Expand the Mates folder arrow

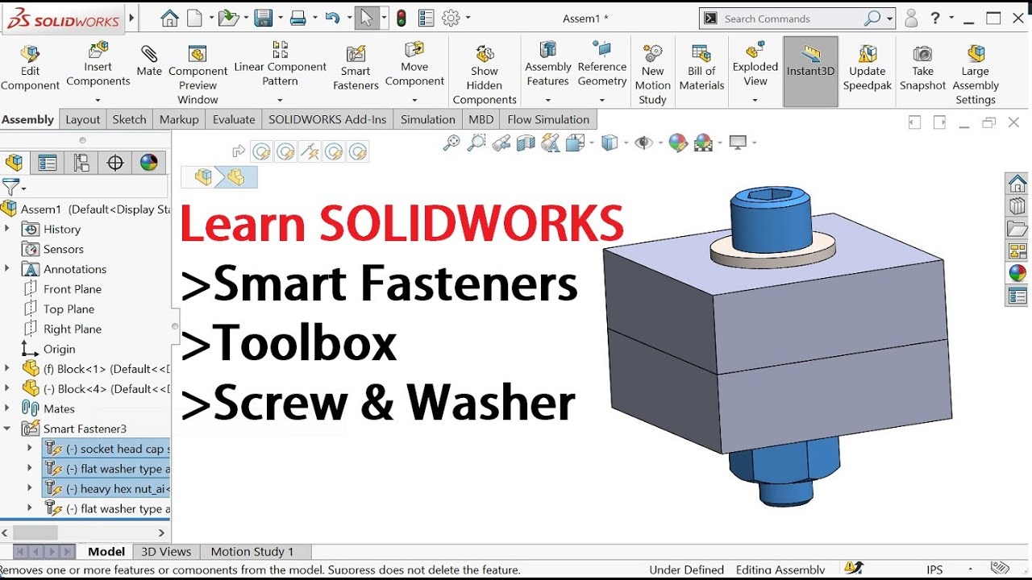pyautogui.click(x=7, y=408)
